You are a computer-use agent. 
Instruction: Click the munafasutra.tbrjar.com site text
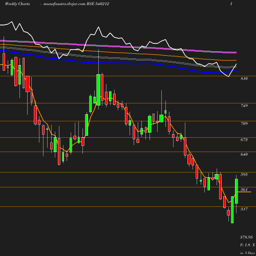click(65, 4)
